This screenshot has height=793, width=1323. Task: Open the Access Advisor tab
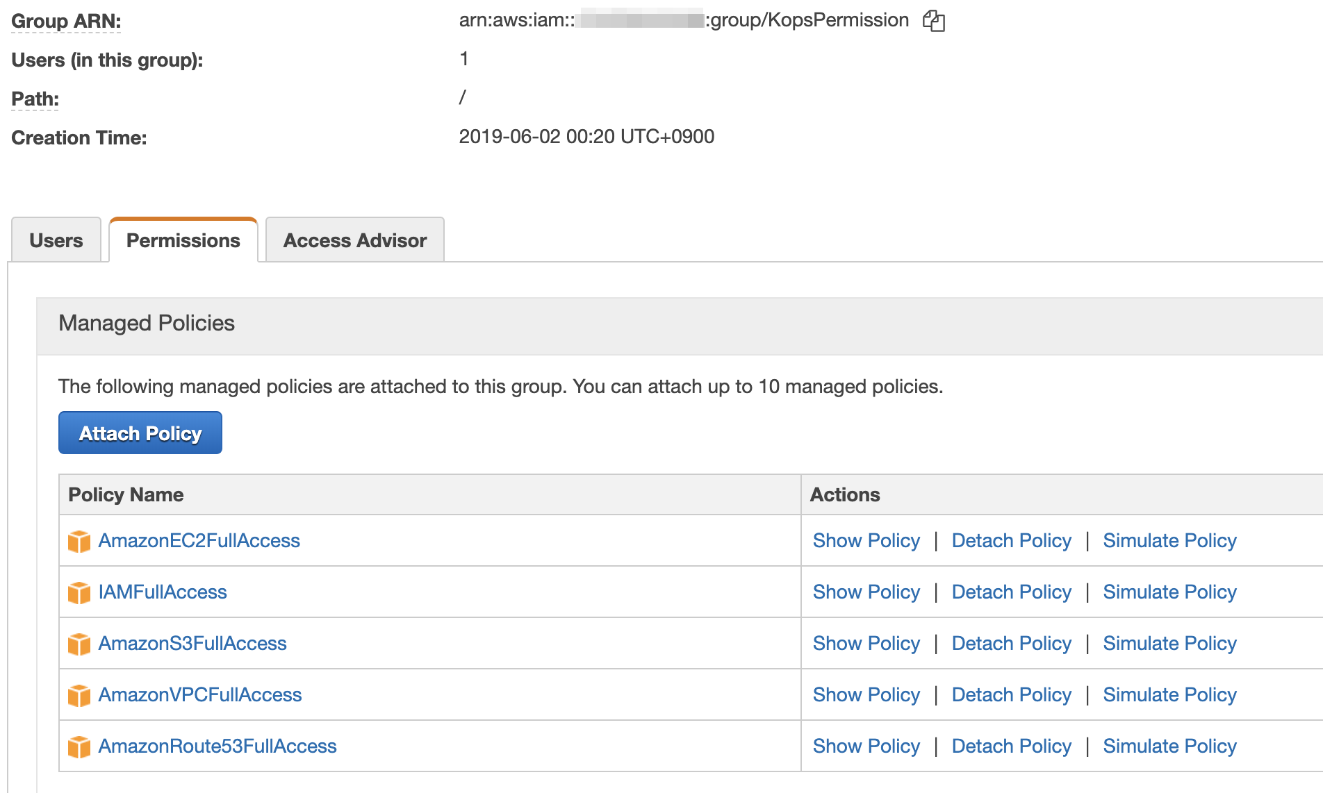[x=354, y=240]
